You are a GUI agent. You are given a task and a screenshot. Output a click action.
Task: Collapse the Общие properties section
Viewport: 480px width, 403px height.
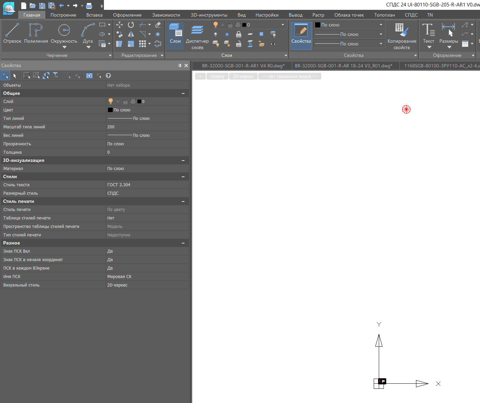[183, 93]
